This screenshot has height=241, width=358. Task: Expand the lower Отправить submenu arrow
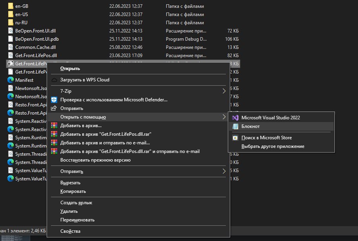click(224, 171)
